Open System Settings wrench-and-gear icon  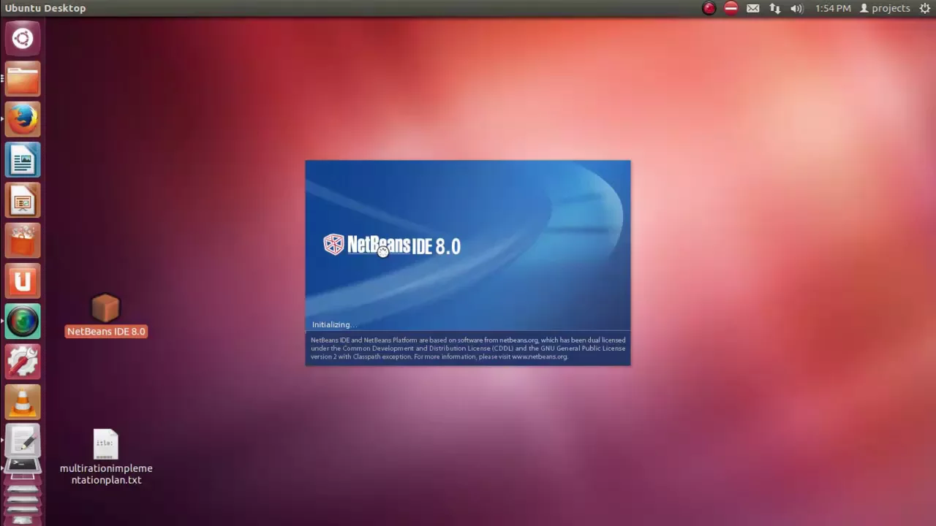[x=23, y=362]
